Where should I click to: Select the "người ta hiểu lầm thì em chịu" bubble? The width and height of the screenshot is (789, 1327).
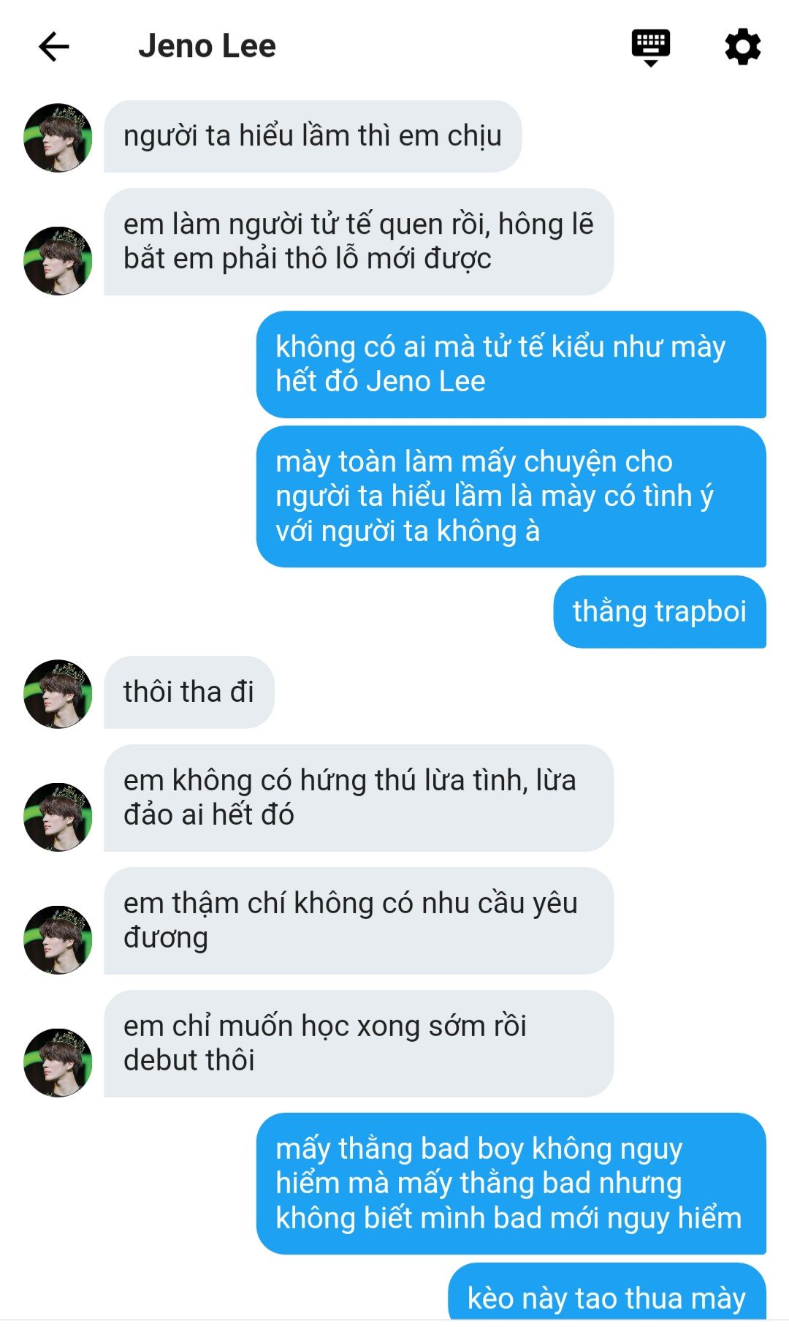(313, 137)
